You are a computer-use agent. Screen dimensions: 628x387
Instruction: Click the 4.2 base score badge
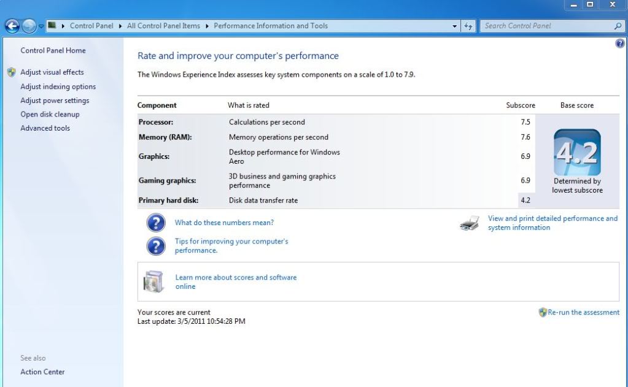coord(577,152)
